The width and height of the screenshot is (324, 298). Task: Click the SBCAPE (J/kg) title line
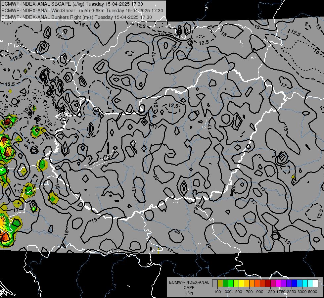tap(72, 4)
